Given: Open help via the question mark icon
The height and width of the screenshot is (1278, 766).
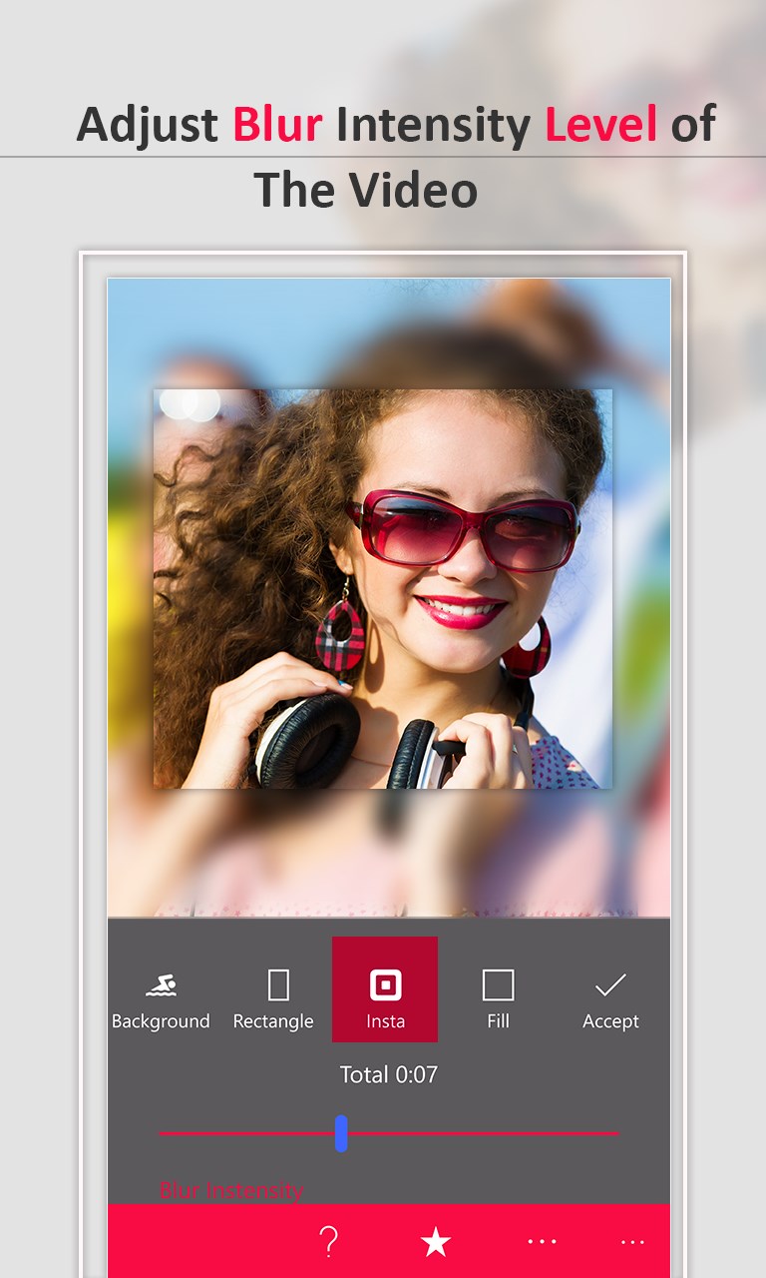Looking at the screenshot, I should pyautogui.click(x=328, y=1242).
